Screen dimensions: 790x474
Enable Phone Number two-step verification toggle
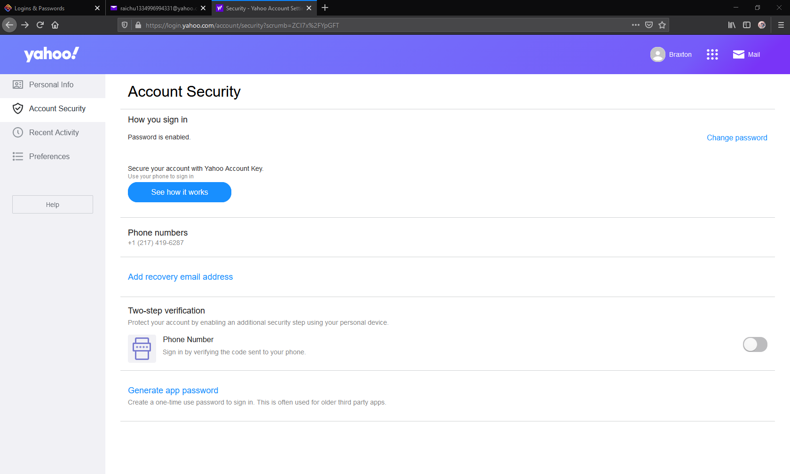pos(755,344)
